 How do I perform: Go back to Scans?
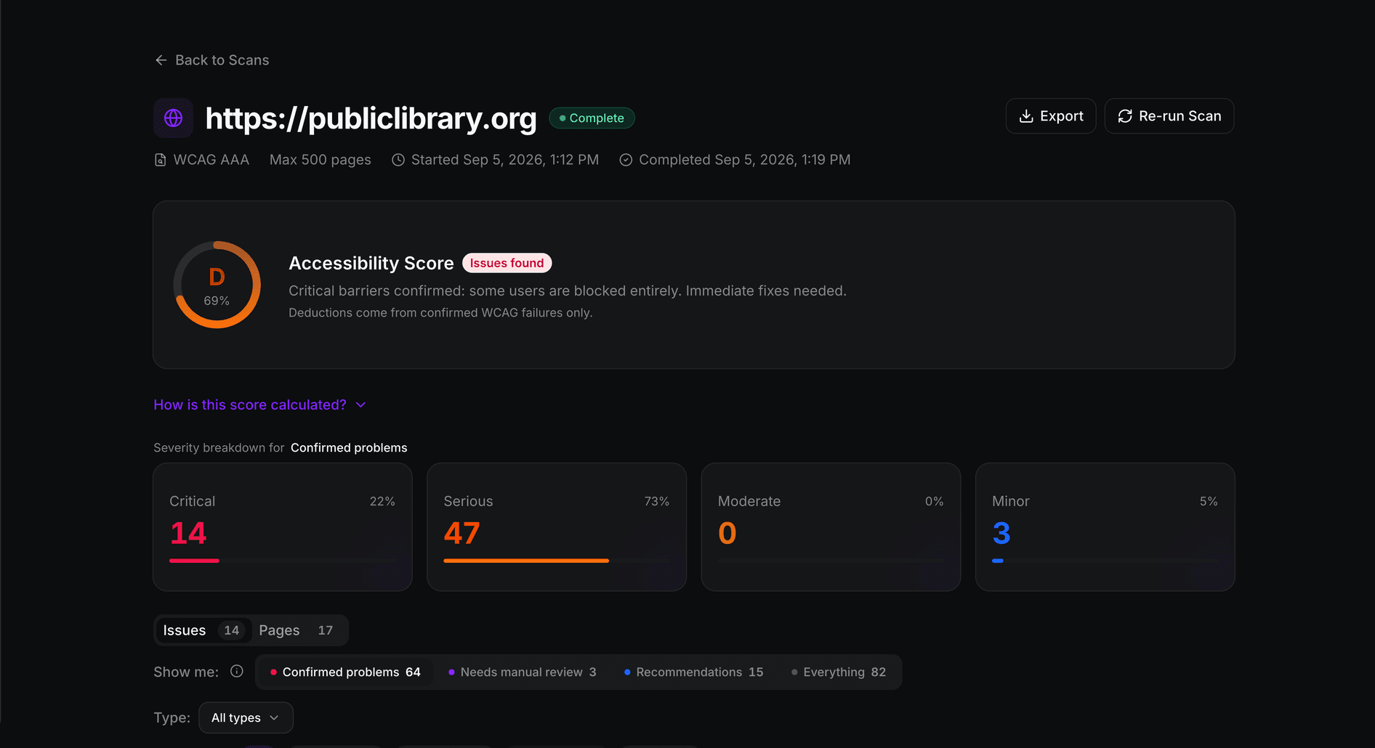click(211, 60)
